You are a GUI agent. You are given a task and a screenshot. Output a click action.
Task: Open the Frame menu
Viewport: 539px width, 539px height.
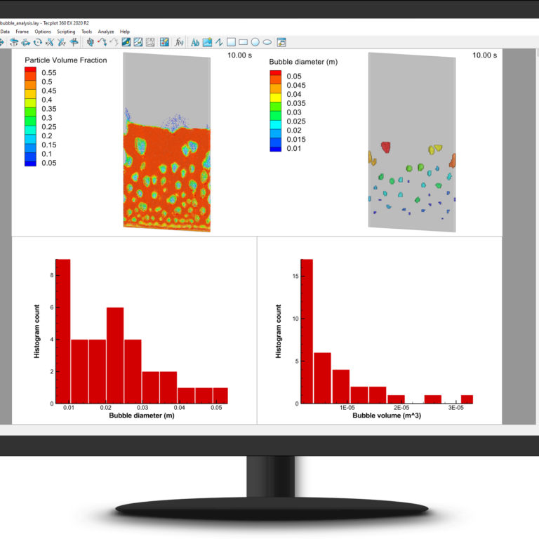coord(22,32)
